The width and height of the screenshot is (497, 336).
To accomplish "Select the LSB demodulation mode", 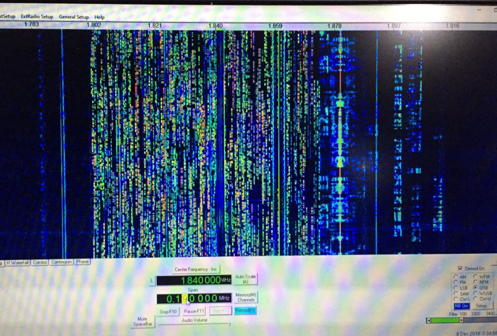I will pos(455,288).
